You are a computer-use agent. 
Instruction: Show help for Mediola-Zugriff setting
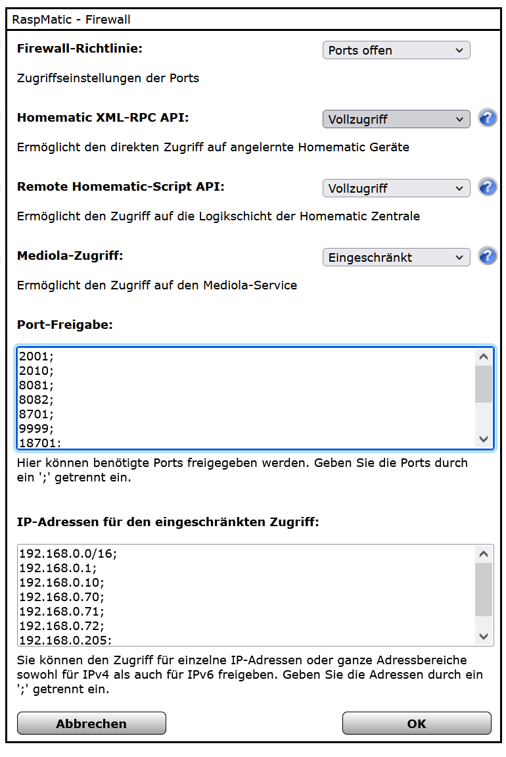click(487, 256)
